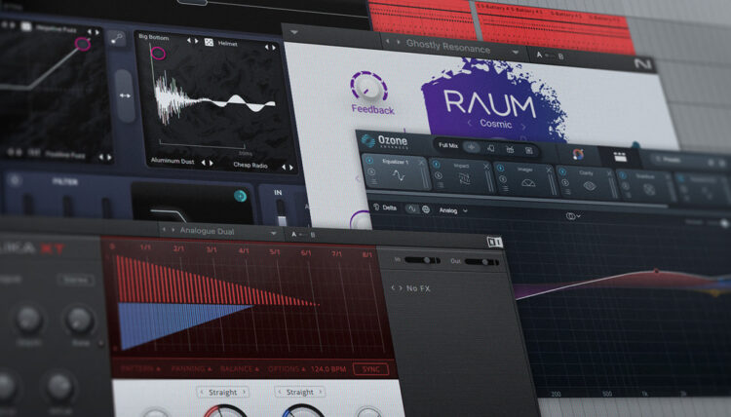Step to the next Big Bottom preset arrow
This screenshot has height=417, width=731.
point(197,41)
